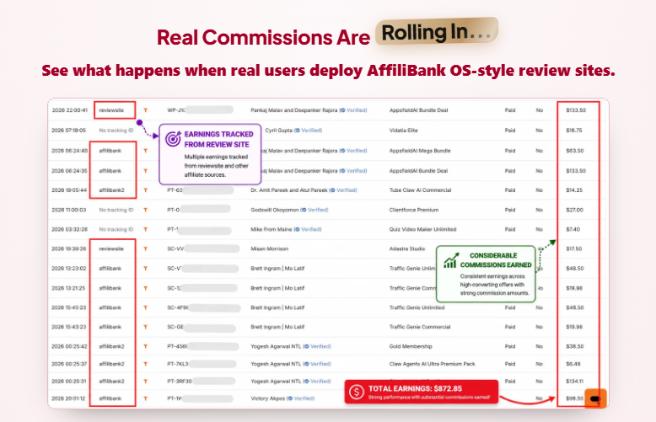The width and height of the screenshot is (656, 422).
Task: Click the amount $63.50
Action: click(575, 151)
